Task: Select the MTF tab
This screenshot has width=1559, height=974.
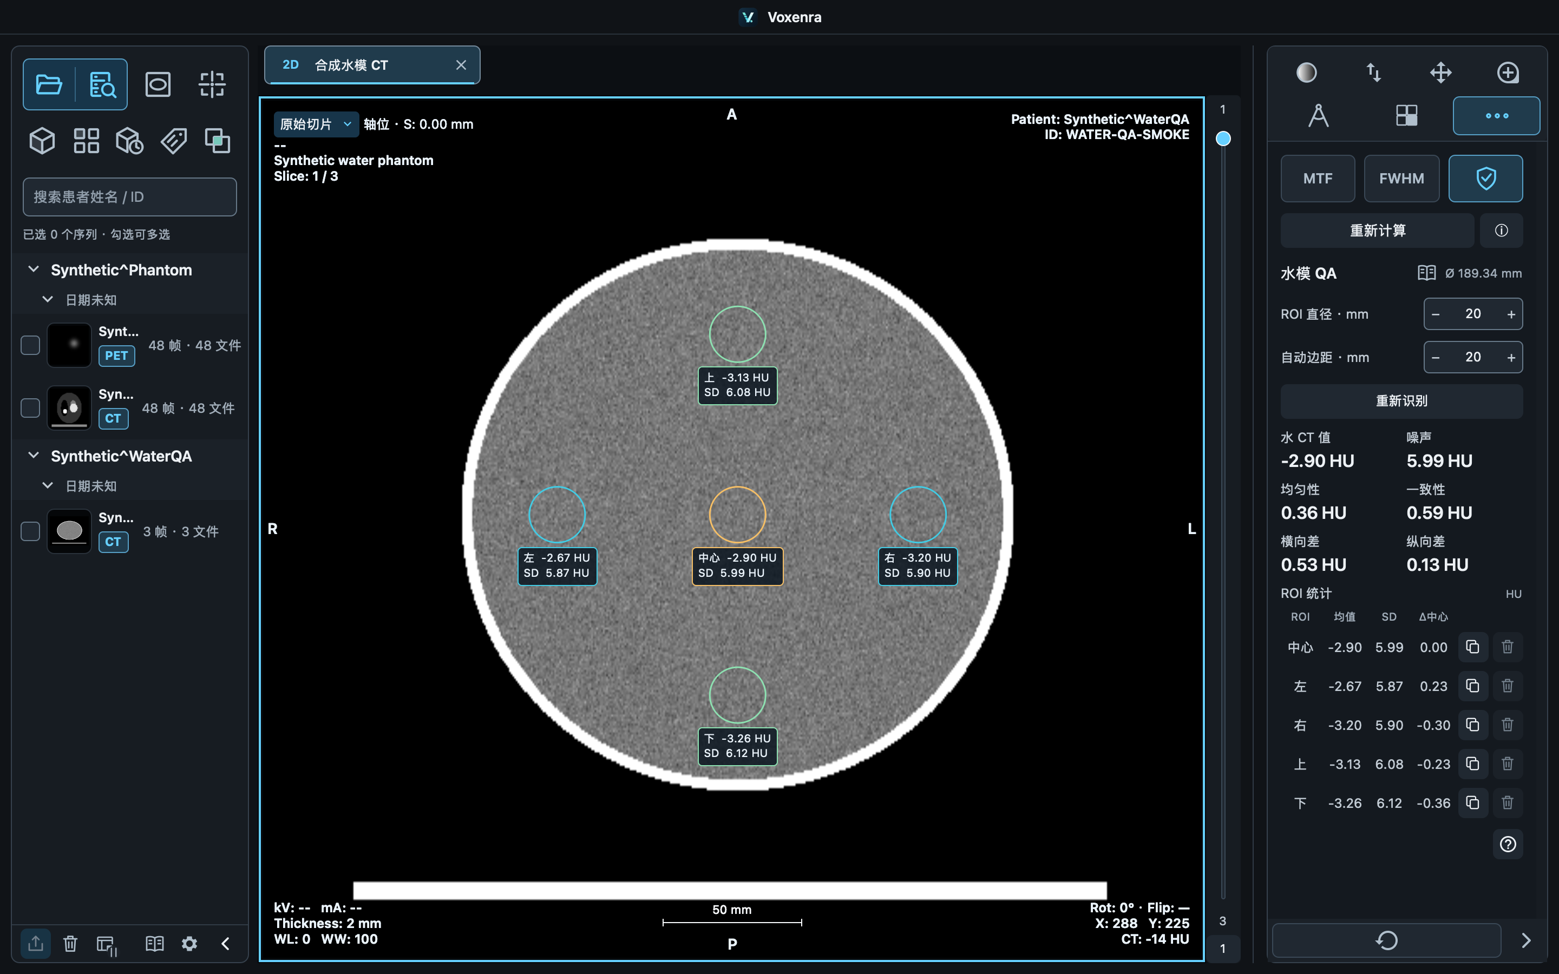Action: coord(1318,179)
